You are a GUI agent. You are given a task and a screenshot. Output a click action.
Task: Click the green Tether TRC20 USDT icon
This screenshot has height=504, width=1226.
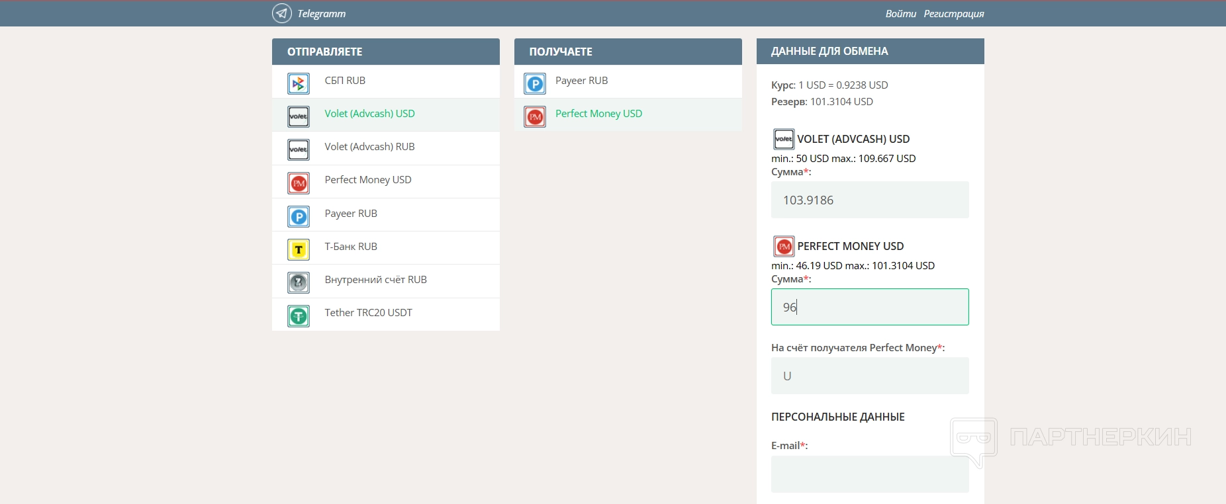pos(299,315)
